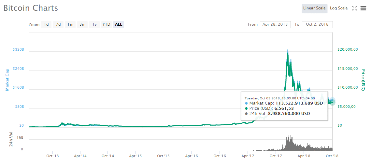
Task: Switch to Log Scale
Action: tap(338, 8)
